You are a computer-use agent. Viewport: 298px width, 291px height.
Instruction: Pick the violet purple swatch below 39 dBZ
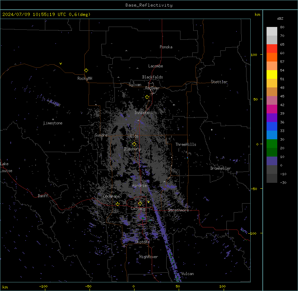point(272,118)
